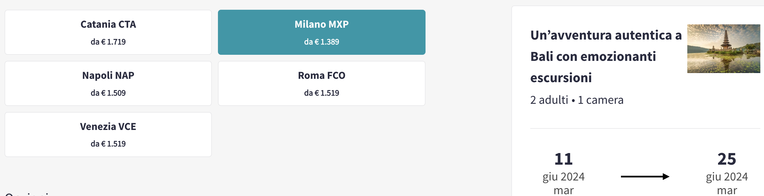This screenshot has height=196, width=764.
Task: Click giu 2024 under departure day 11
Action: click(563, 177)
